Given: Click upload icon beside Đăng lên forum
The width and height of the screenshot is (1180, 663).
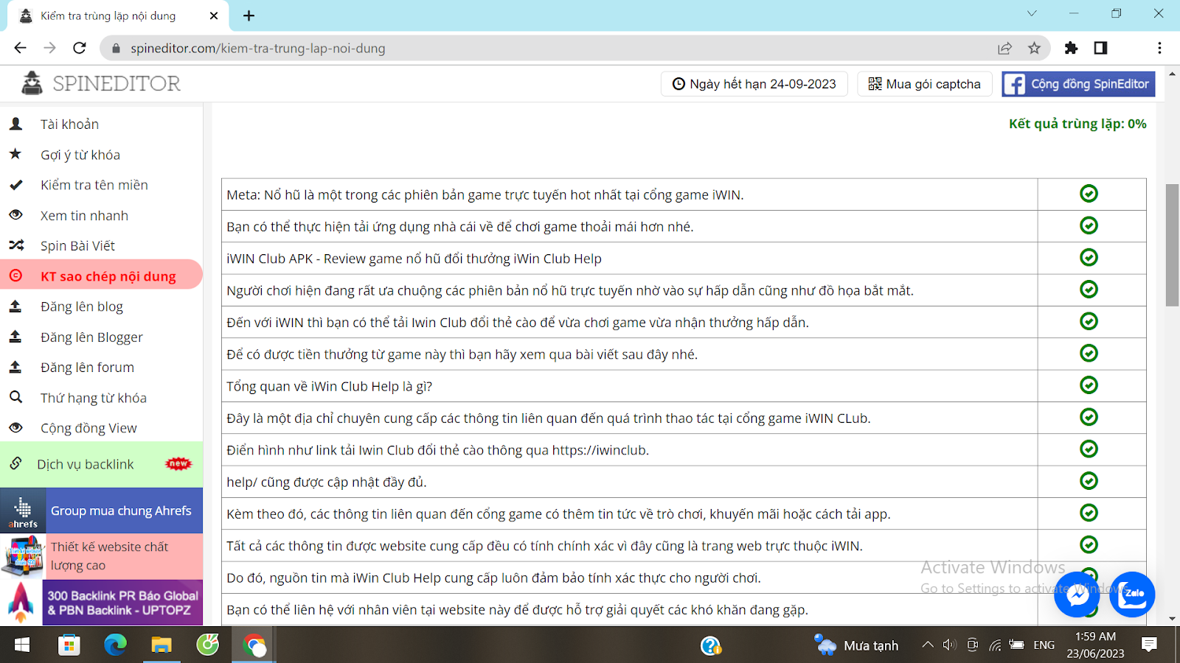Looking at the screenshot, I should (x=15, y=367).
